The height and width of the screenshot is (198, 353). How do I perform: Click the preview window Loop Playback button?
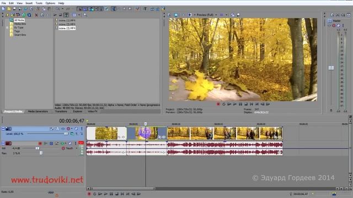[x=224, y=104]
